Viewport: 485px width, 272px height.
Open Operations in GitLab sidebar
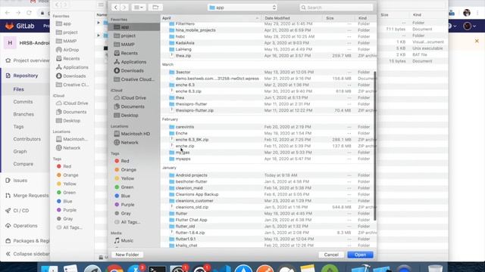pyautogui.click(x=25, y=226)
